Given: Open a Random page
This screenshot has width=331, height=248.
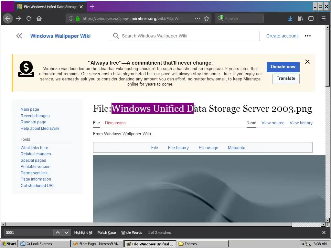Looking at the screenshot, I should 33,122.
